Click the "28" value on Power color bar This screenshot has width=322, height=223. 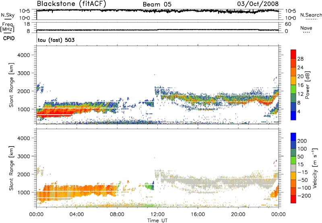coord(300,59)
